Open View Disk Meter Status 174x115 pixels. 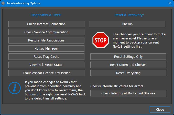pos(46,65)
